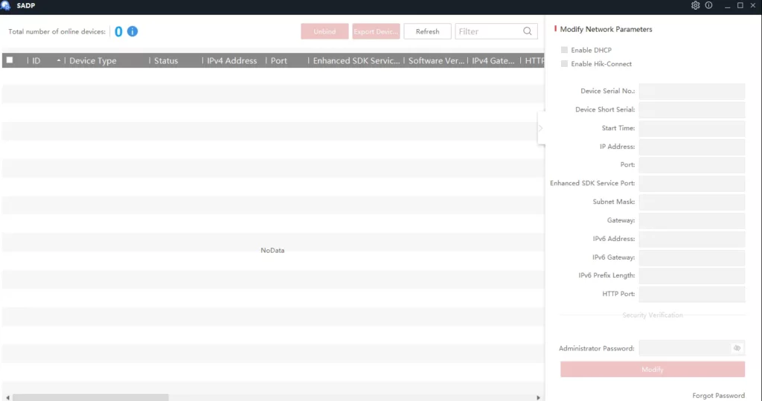Image resolution: width=762 pixels, height=401 pixels.
Task: Click the Gateway input field
Action: (692, 220)
